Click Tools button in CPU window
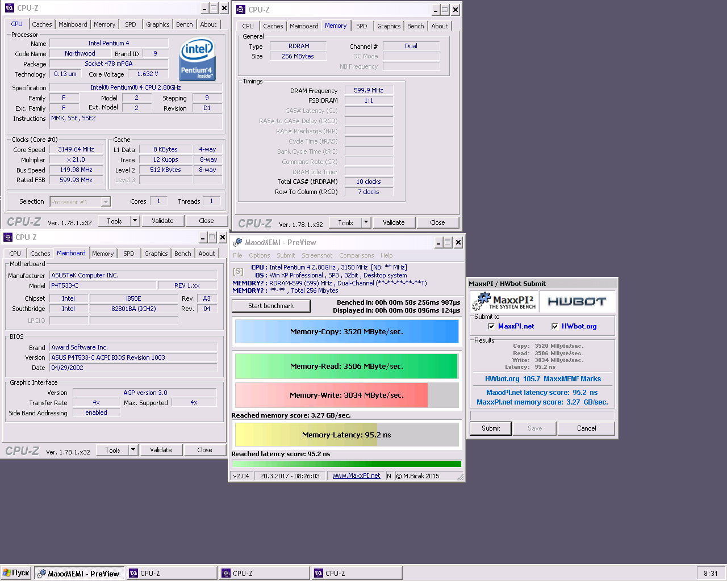The height and width of the screenshot is (581, 727). (114, 221)
